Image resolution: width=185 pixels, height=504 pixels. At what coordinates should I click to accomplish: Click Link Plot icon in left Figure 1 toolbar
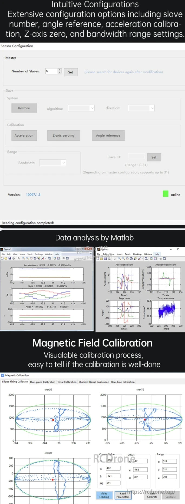(49, 258)
